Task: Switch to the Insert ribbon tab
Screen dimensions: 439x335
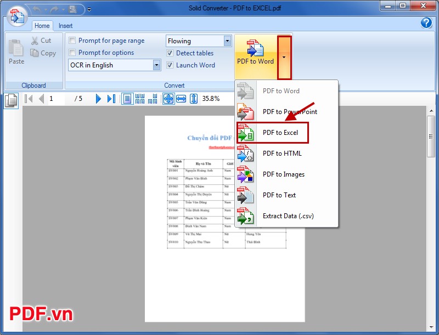Action: click(x=65, y=26)
